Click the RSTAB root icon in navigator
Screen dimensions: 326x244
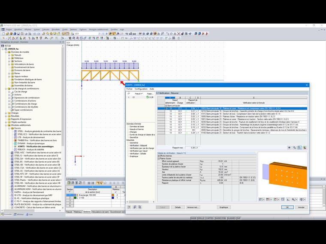[3, 46]
